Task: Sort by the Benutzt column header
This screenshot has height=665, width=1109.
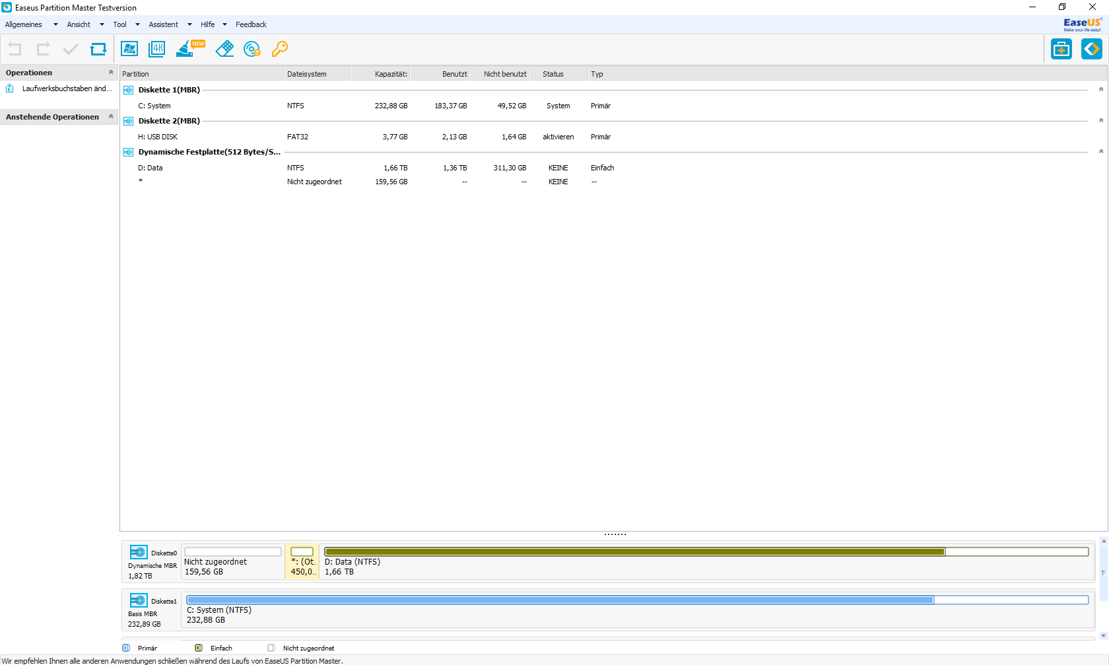Action: click(440, 74)
